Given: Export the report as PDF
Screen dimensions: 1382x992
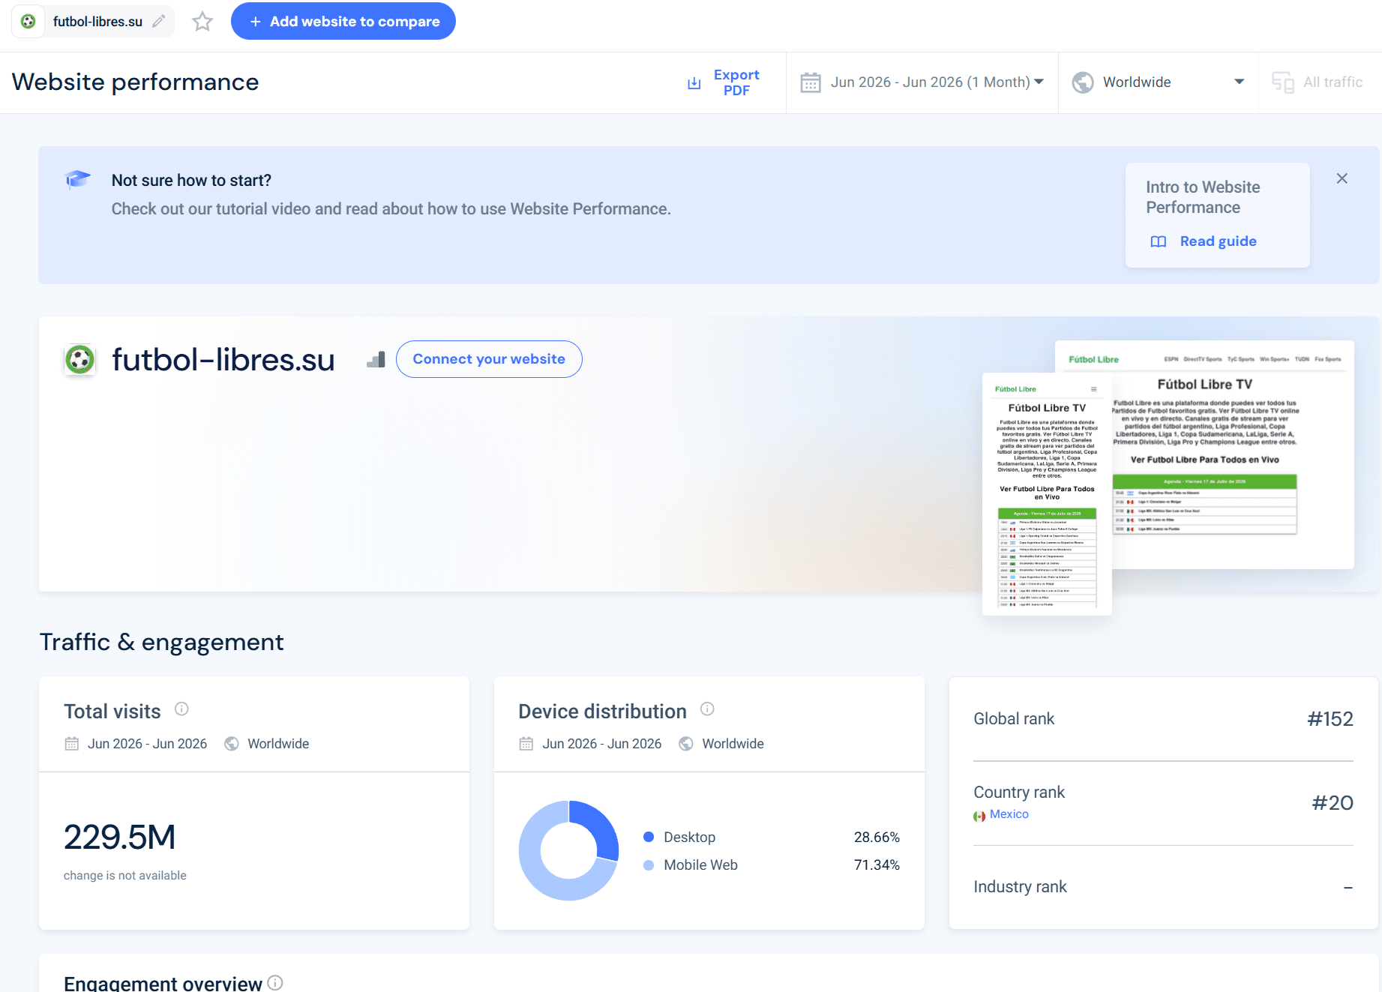Looking at the screenshot, I should coord(736,82).
